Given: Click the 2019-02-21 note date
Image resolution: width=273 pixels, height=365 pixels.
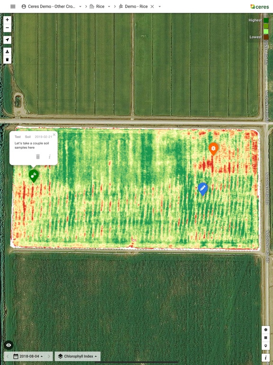Looking at the screenshot, I should point(44,137).
